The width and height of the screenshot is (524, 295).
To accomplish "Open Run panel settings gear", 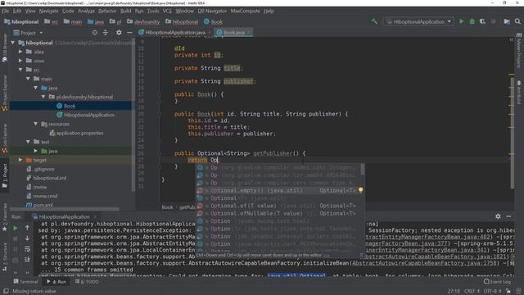I will tap(498, 216).
